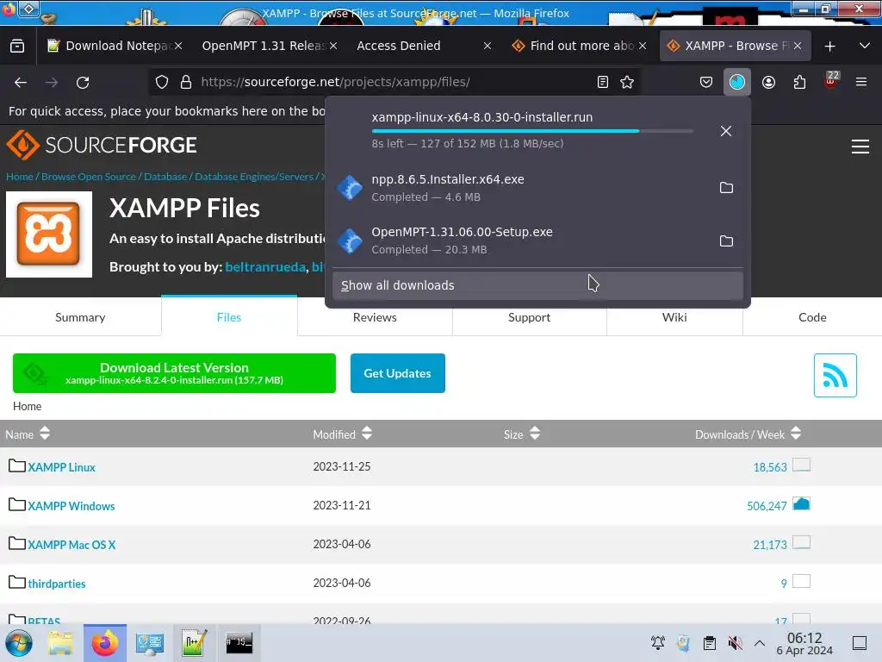The image size is (882, 662).
Task: Bookmark this page with star icon
Action: [627, 82]
